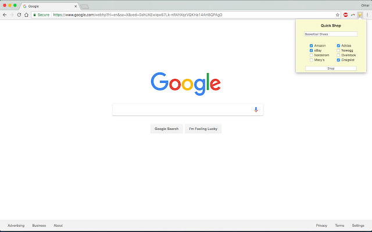Focus the Google search box

188,110
